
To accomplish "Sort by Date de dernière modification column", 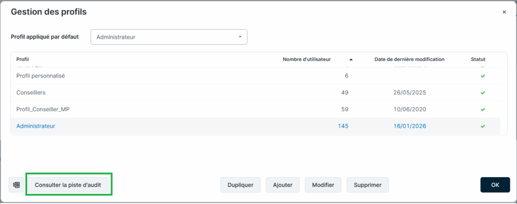I will point(409,60).
